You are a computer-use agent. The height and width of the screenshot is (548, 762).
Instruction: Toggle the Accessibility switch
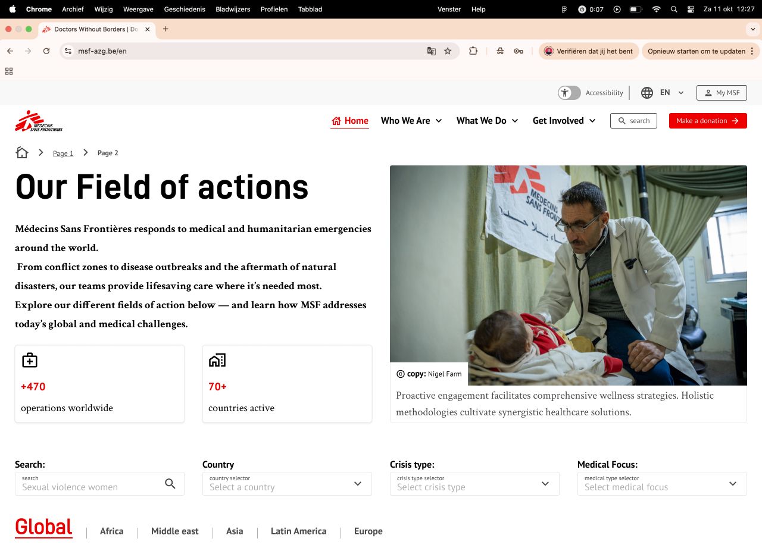569,93
